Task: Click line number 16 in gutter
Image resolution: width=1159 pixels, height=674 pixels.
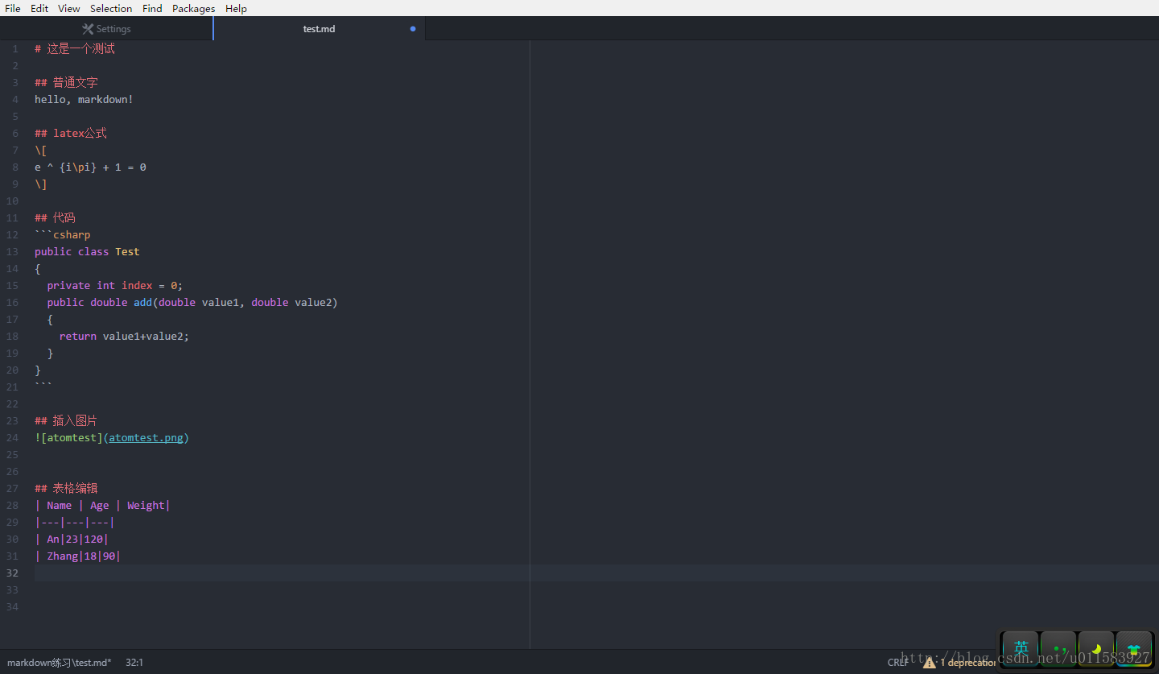Action: pyautogui.click(x=12, y=303)
